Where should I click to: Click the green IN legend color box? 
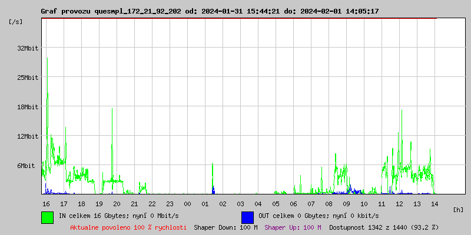point(47,217)
